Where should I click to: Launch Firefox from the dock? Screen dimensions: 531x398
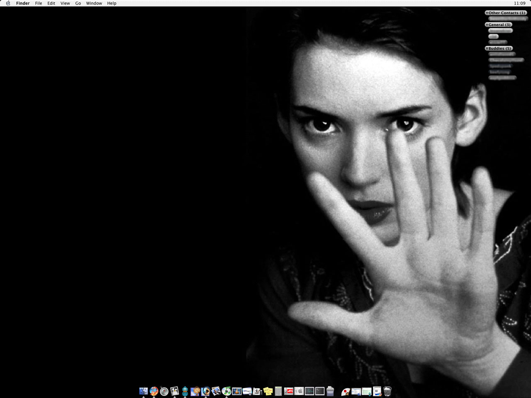click(154, 391)
